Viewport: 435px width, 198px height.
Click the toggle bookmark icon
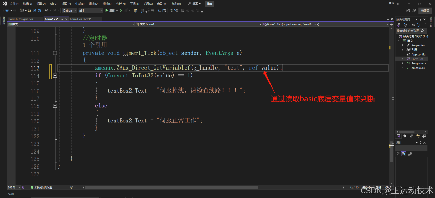(x=183, y=11)
